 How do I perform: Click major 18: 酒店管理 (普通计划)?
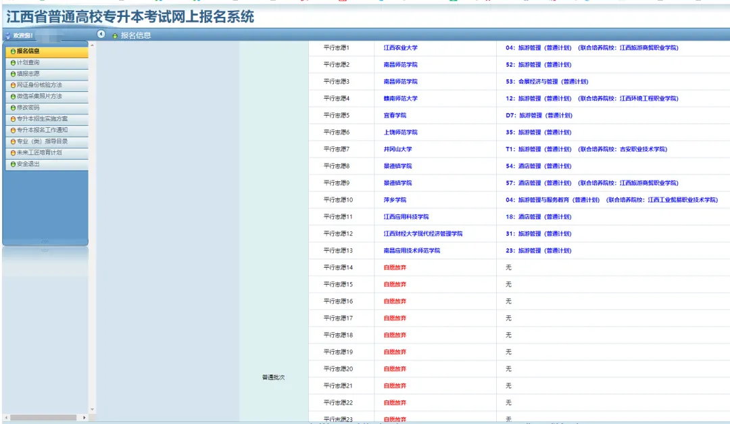[x=539, y=216]
